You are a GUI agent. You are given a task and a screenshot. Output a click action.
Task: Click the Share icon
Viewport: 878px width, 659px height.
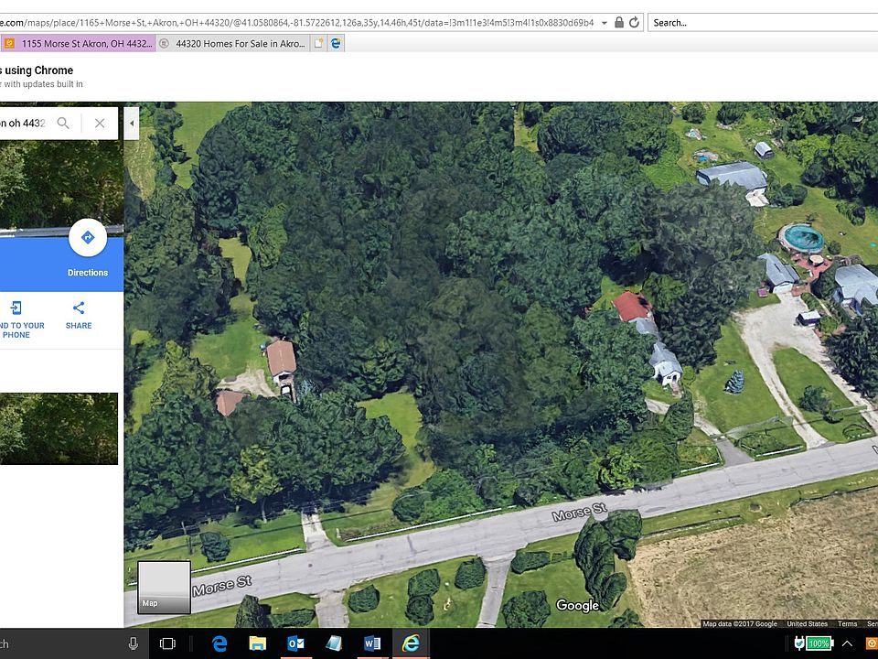(x=79, y=308)
